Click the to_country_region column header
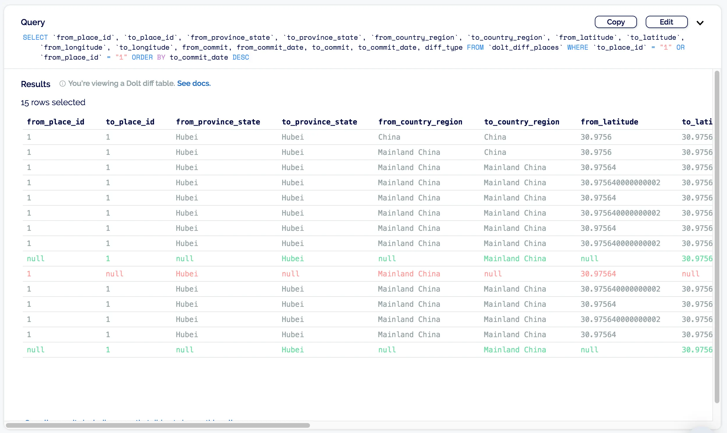This screenshot has height=433, width=727. click(522, 122)
